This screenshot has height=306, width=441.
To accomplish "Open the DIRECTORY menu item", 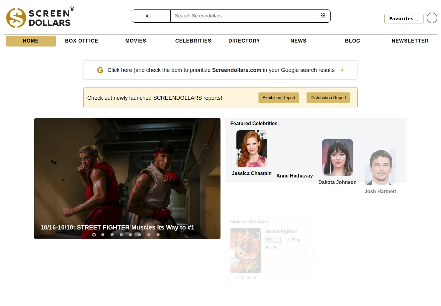I will pyautogui.click(x=244, y=41).
